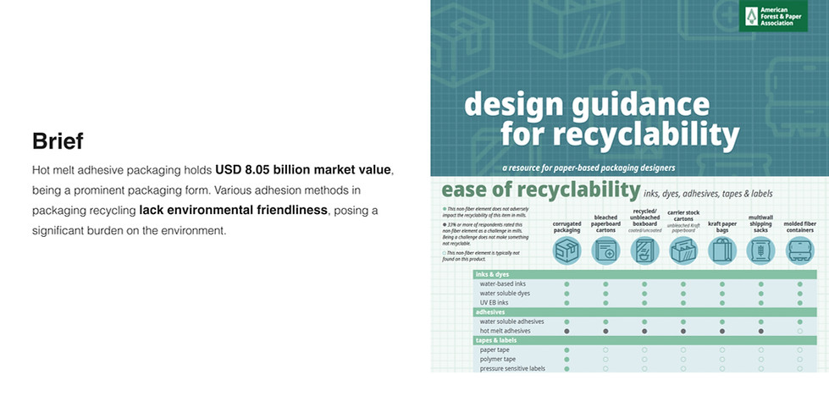Click the dark dot for hot melt adhesives under multiwall shipping sacks
829x402 pixels.
(x=760, y=331)
